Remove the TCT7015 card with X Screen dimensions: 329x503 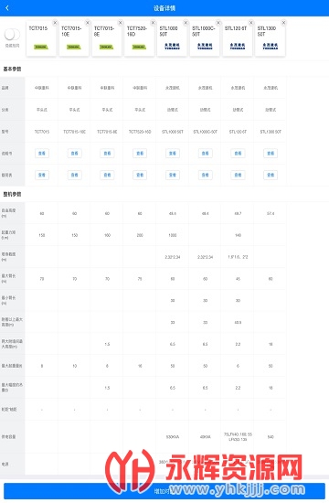(x=55, y=23)
